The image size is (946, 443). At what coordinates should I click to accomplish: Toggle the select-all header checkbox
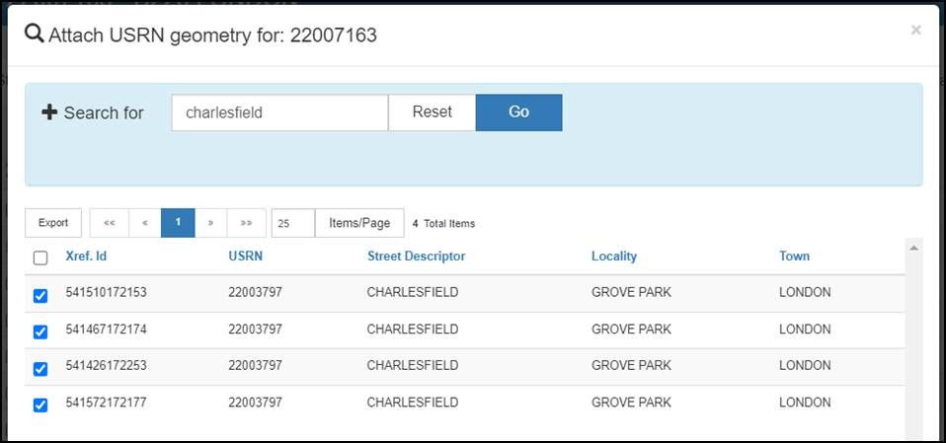(40, 258)
